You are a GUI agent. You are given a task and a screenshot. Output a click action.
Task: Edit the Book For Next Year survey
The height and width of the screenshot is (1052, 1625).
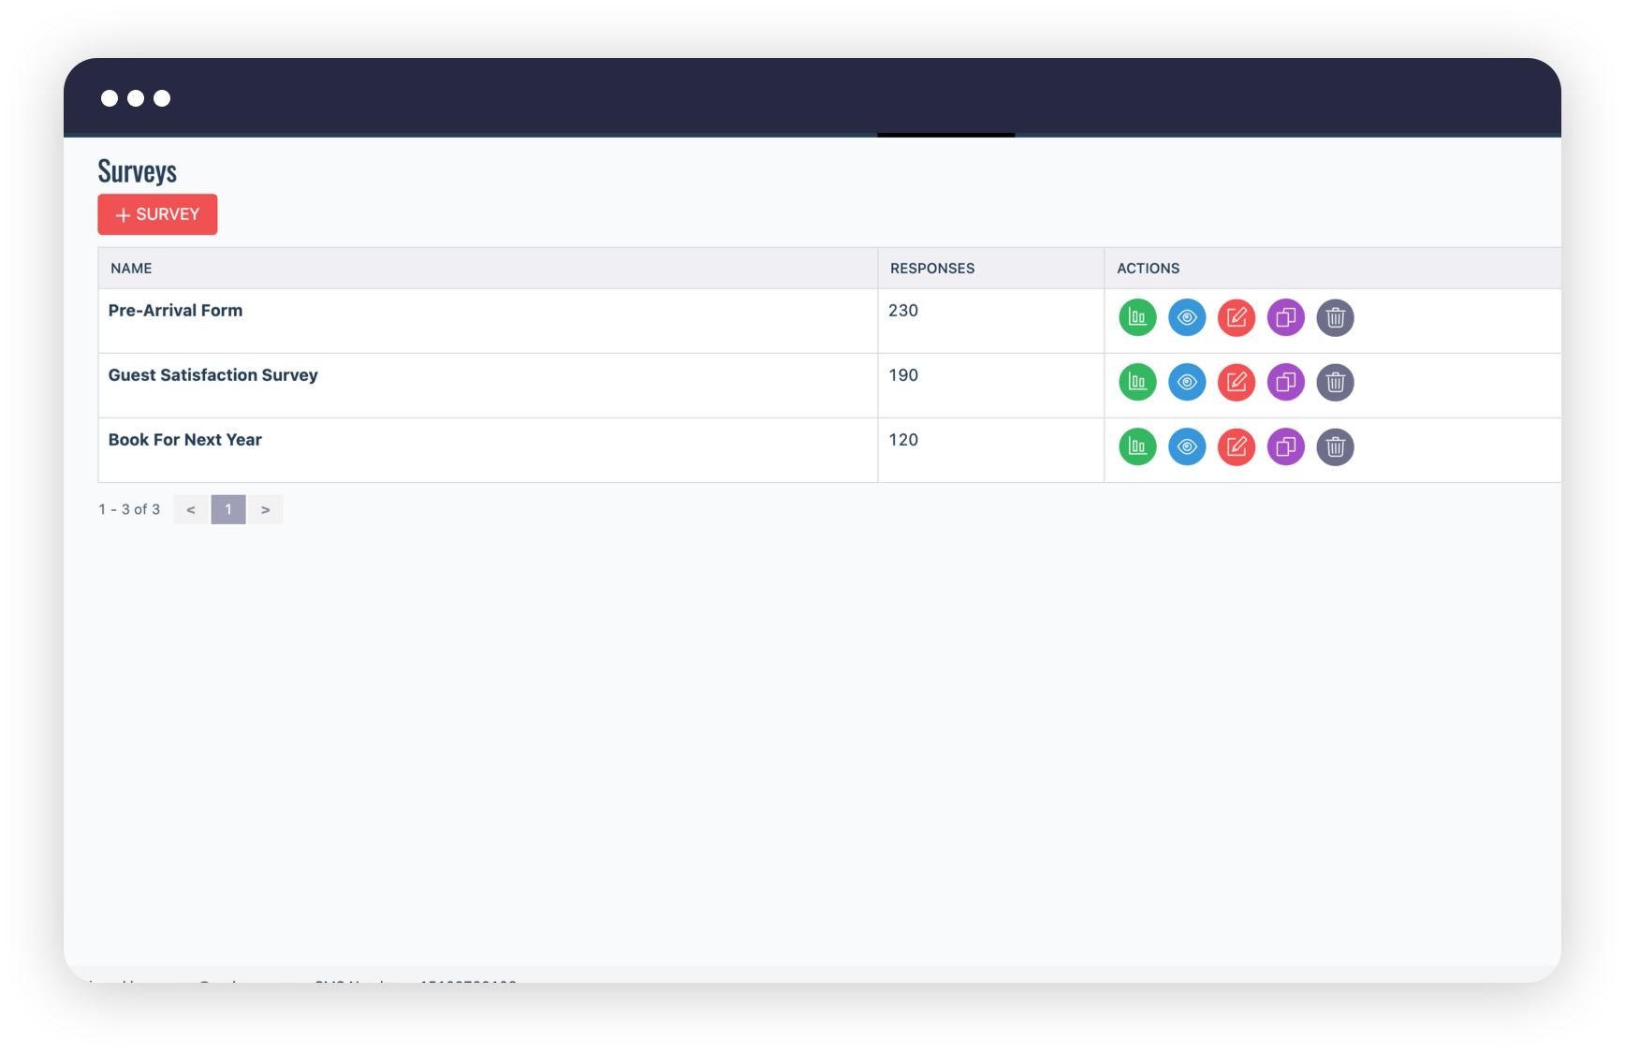pyautogui.click(x=1237, y=446)
